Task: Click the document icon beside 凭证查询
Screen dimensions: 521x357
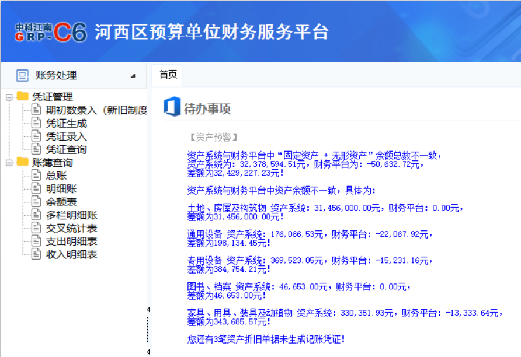Action: coord(36,149)
